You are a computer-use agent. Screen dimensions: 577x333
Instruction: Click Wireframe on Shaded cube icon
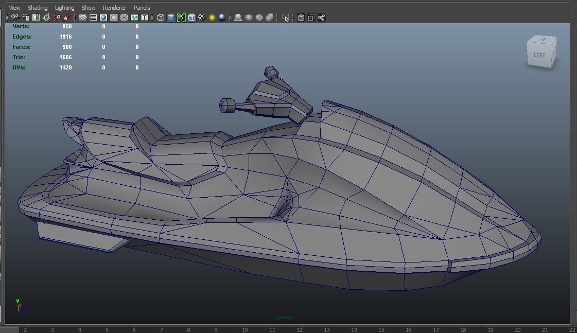pos(191,17)
